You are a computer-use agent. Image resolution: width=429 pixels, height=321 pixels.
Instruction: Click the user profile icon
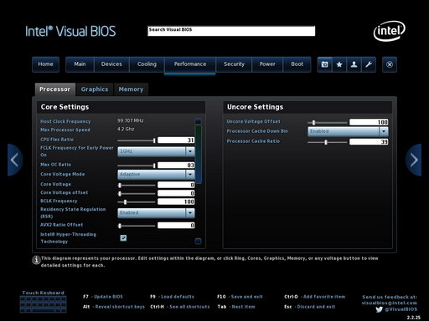[x=354, y=64]
